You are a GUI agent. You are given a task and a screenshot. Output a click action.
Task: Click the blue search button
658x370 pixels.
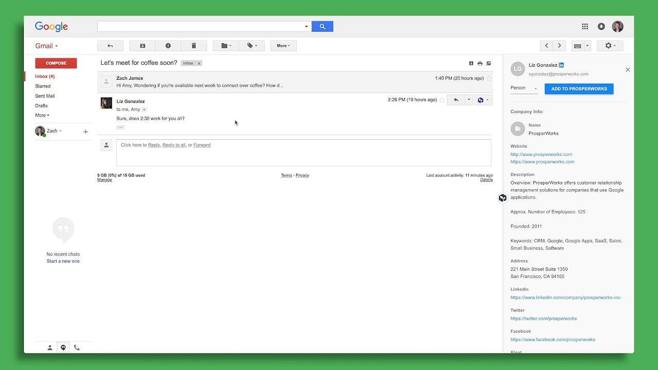point(322,26)
